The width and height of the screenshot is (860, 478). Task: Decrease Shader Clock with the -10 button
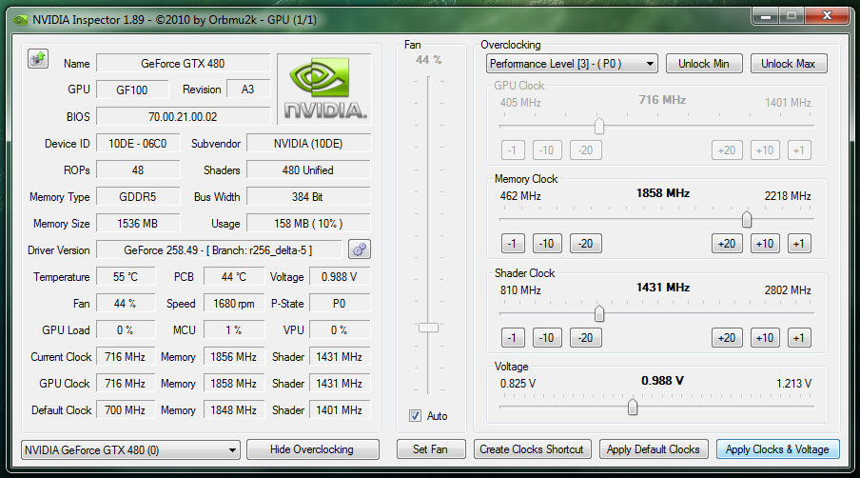pos(547,338)
